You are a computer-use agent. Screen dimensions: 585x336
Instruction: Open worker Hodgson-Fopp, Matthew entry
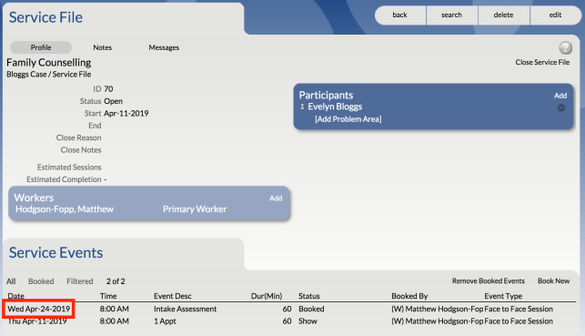tap(65, 209)
